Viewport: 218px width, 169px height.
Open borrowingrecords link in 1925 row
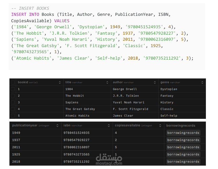tap(183, 155)
